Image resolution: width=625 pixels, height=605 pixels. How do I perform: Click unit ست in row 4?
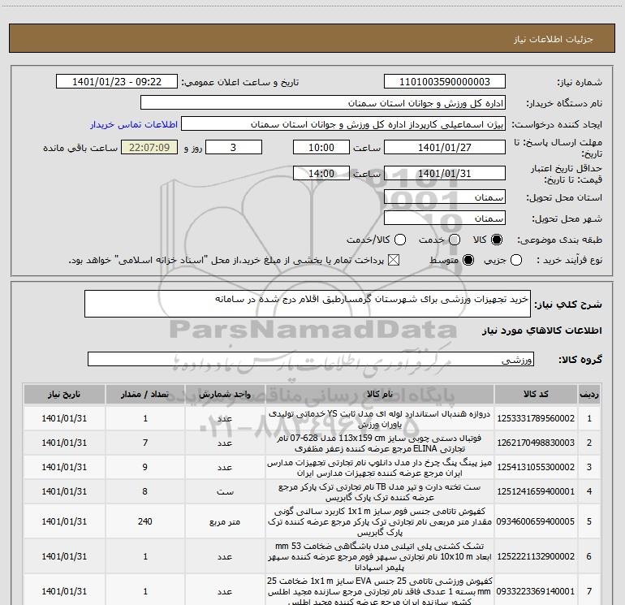click(225, 492)
